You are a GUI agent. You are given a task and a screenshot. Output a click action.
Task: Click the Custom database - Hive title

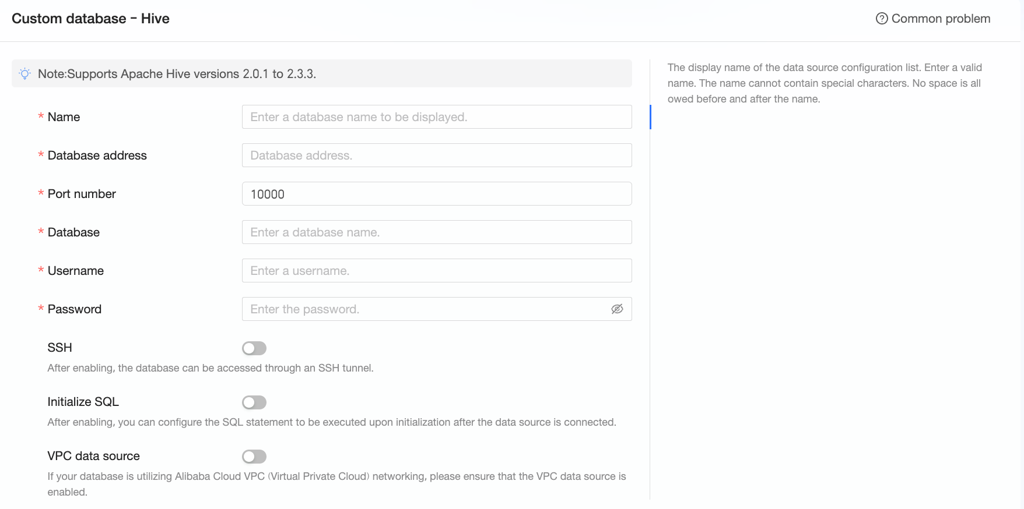point(90,19)
